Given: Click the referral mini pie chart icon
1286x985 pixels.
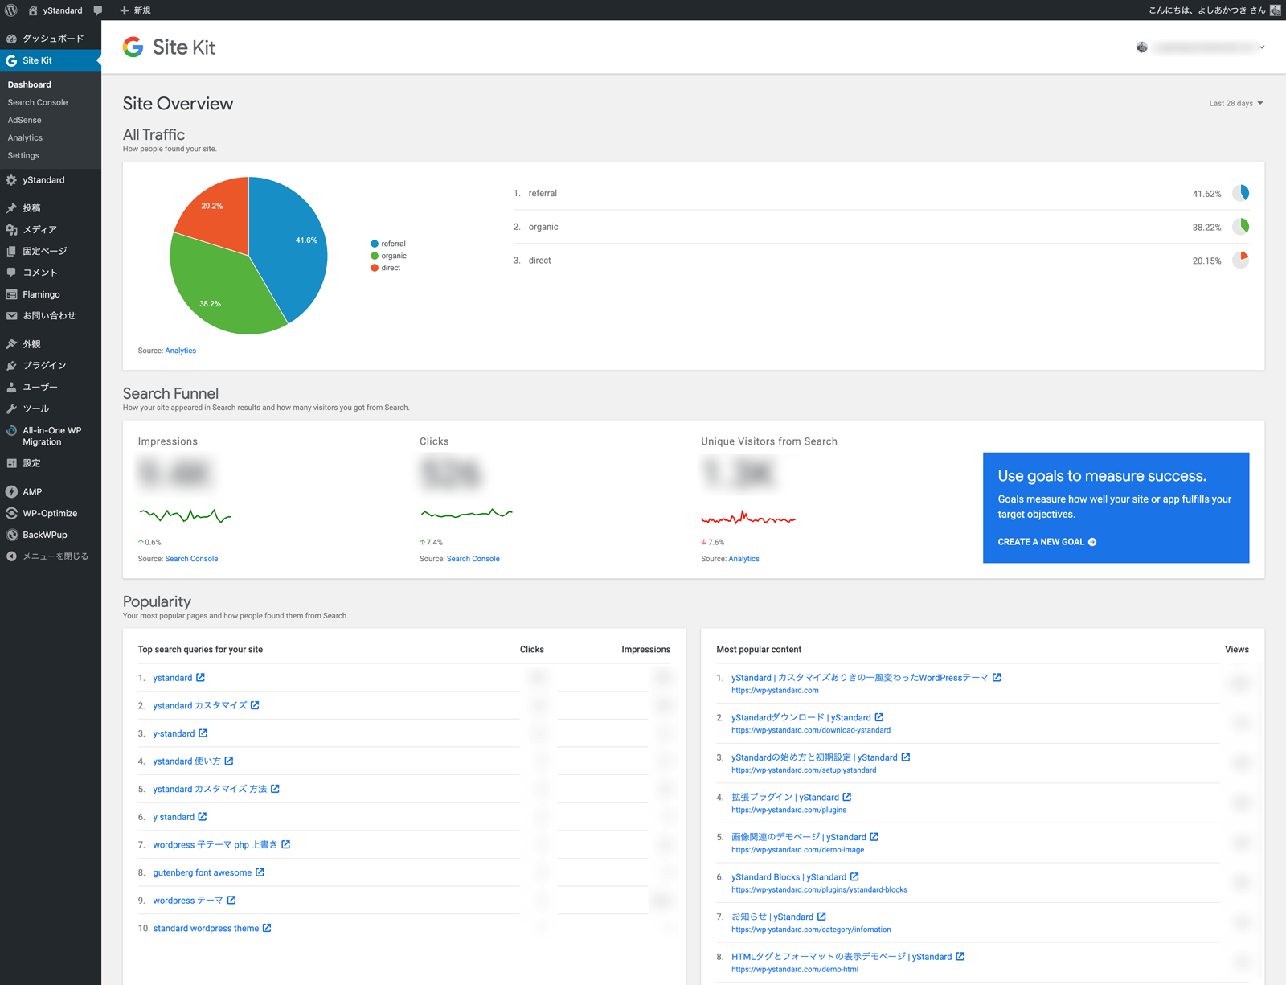Looking at the screenshot, I should [1241, 193].
